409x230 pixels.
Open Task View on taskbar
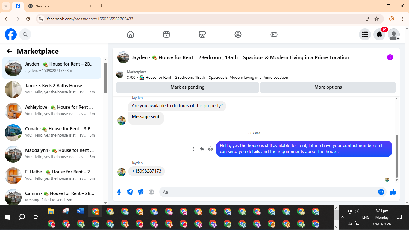(x=36, y=217)
